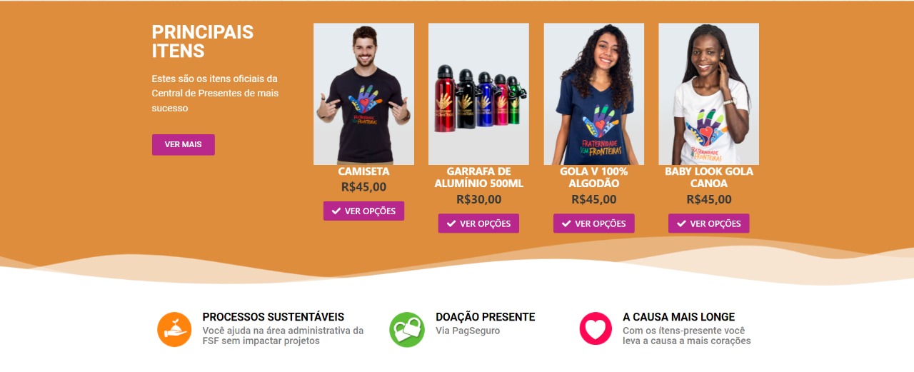Click the checkmark icon on Garrafa's Ver Opções button

pyautogui.click(x=451, y=223)
